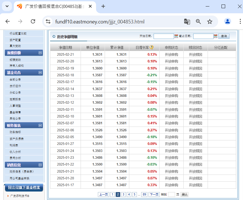Viewport: 243px width, 200px height.
Task: Collapse the 基金公告 section
Action: click(x=40, y=73)
